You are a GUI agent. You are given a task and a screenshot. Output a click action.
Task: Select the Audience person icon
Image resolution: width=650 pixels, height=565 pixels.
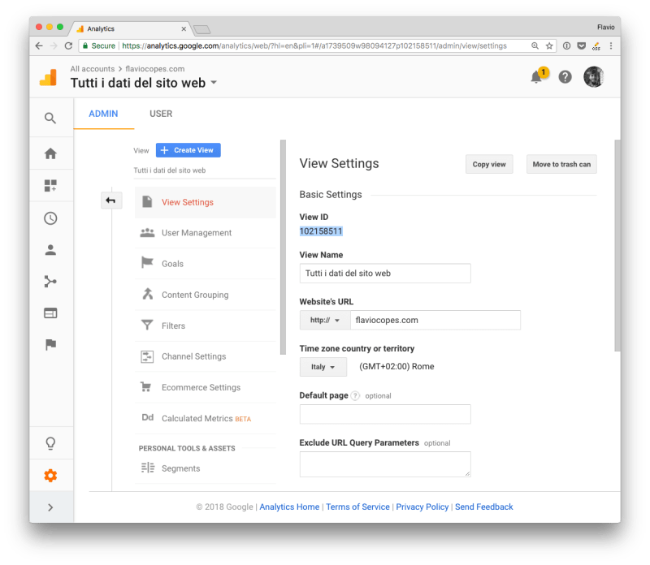pyautogui.click(x=50, y=249)
